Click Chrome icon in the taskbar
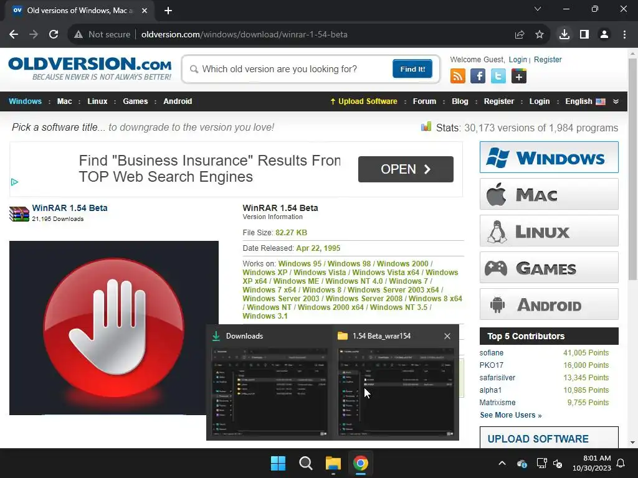 pyautogui.click(x=361, y=463)
